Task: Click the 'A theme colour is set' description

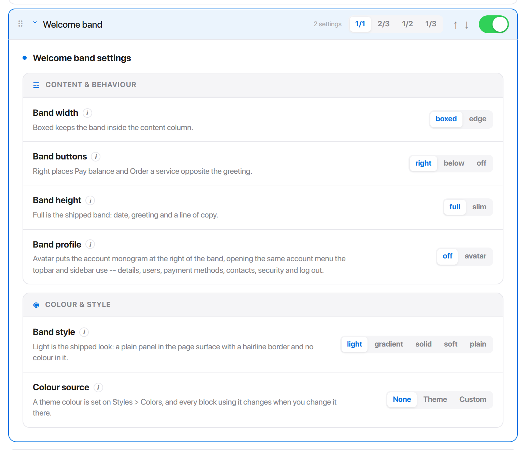Action: pos(185,408)
